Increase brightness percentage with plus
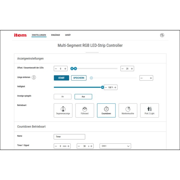This screenshot has width=180, height=180. coord(115,87)
